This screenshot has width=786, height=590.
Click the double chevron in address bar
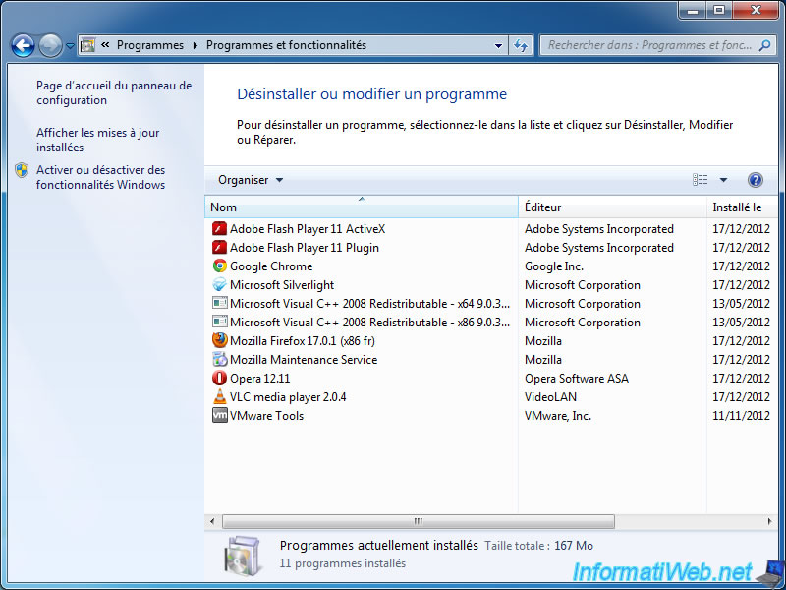(x=105, y=45)
